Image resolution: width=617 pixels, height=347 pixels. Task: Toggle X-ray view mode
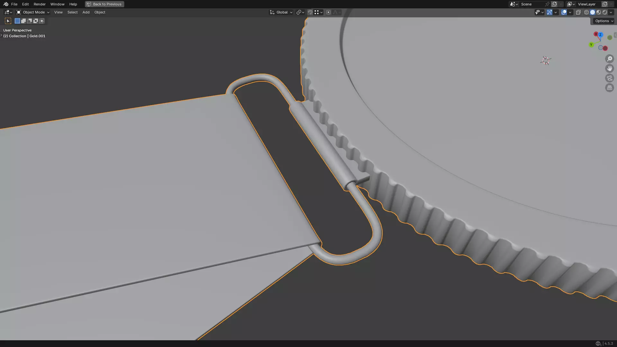click(x=578, y=12)
